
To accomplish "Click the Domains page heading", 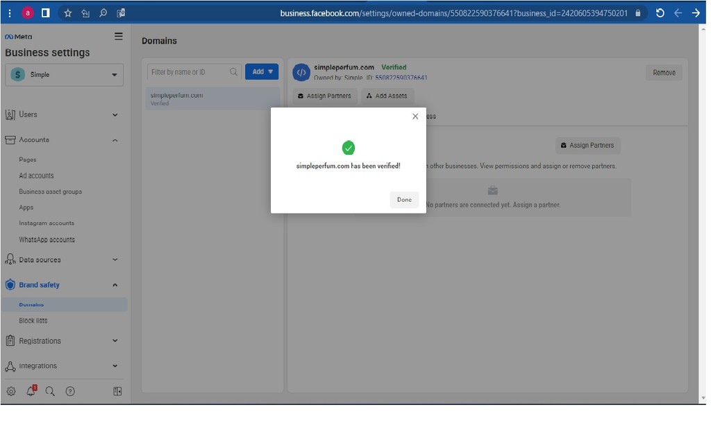I will point(160,41).
